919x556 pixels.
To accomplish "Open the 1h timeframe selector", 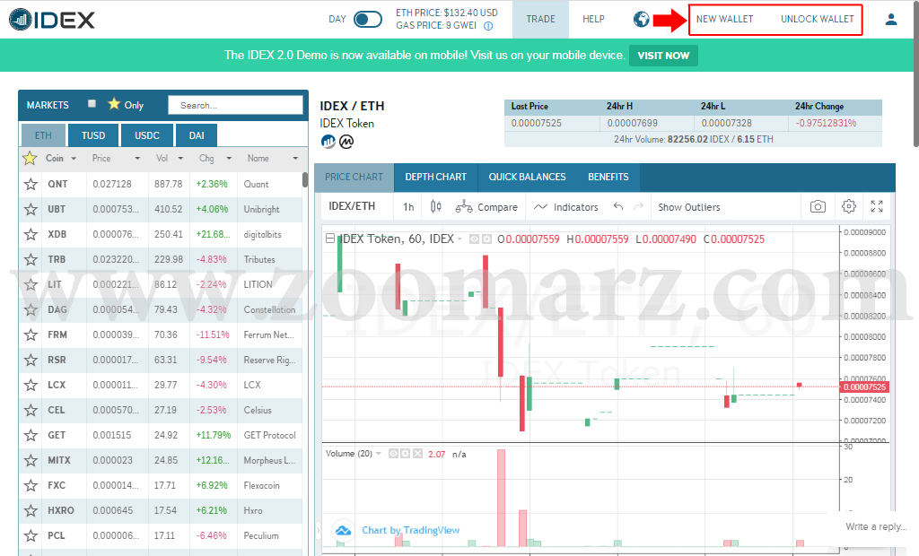I will click(408, 207).
